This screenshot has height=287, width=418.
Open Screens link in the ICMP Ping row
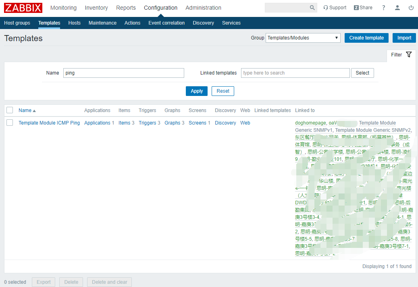[x=198, y=123]
